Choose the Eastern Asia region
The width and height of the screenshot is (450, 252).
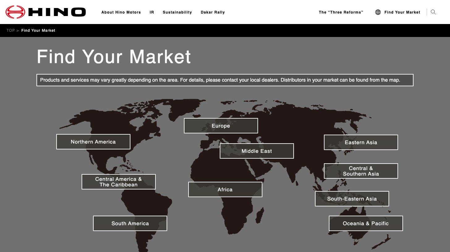(x=361, y=142)
